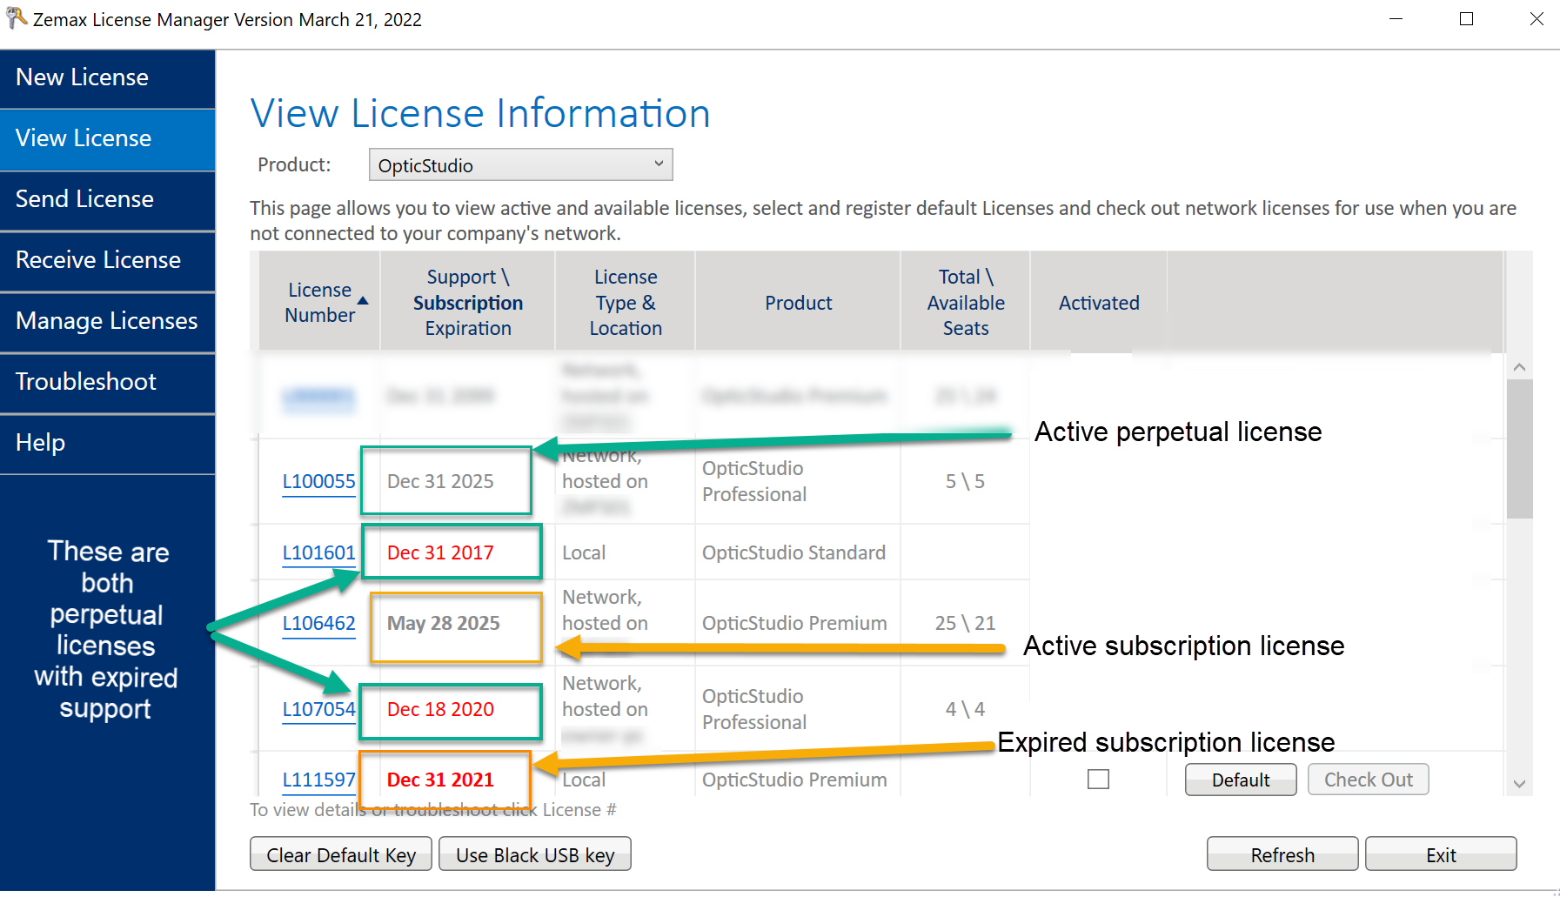1560x897 pixels.
Task: Open the Help section
Action: pos(108,444)
